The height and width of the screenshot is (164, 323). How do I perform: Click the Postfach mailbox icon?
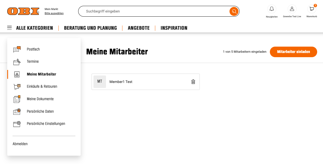click(x=17, y=49)
